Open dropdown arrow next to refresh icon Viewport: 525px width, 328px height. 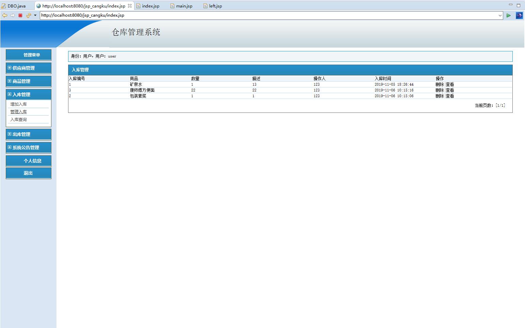(35, 15)
